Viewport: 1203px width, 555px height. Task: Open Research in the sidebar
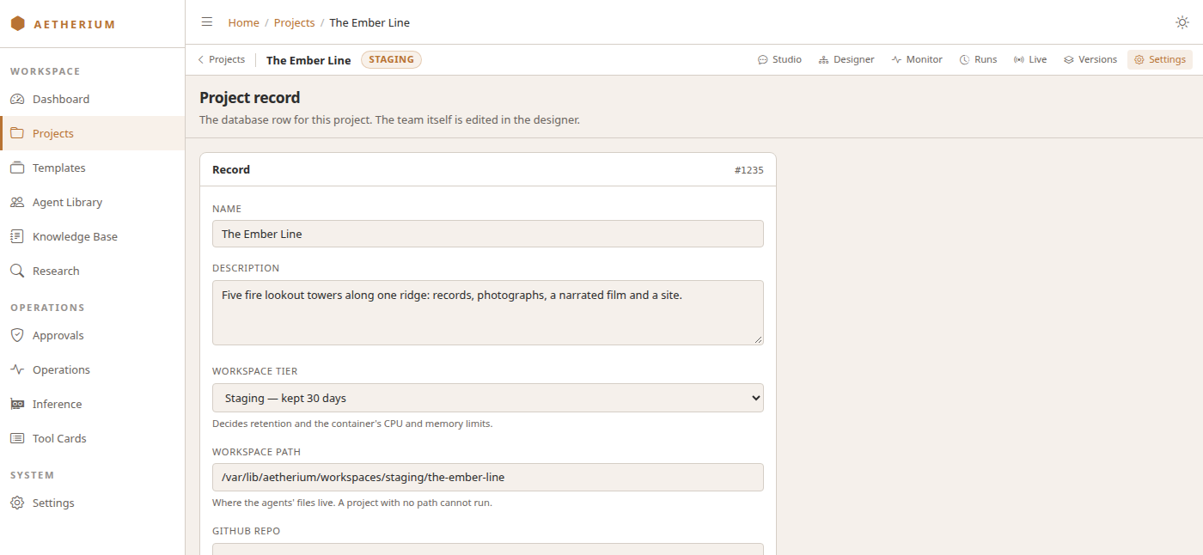point(92,271)
